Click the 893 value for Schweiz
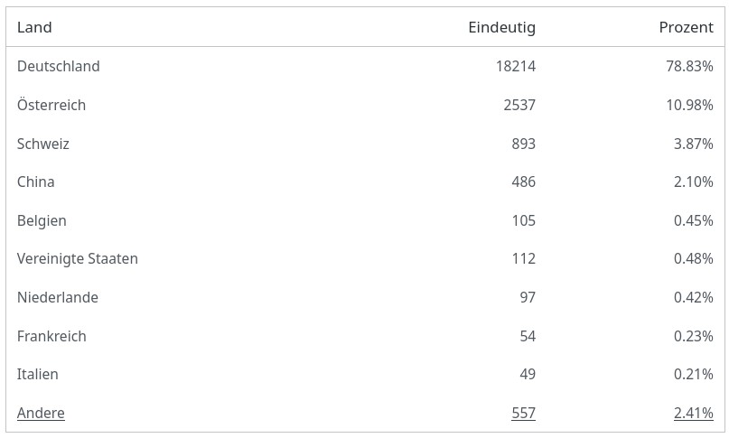The width and height of the screenshot is (729, 438). pyautogui.click(x=523, y=144)
